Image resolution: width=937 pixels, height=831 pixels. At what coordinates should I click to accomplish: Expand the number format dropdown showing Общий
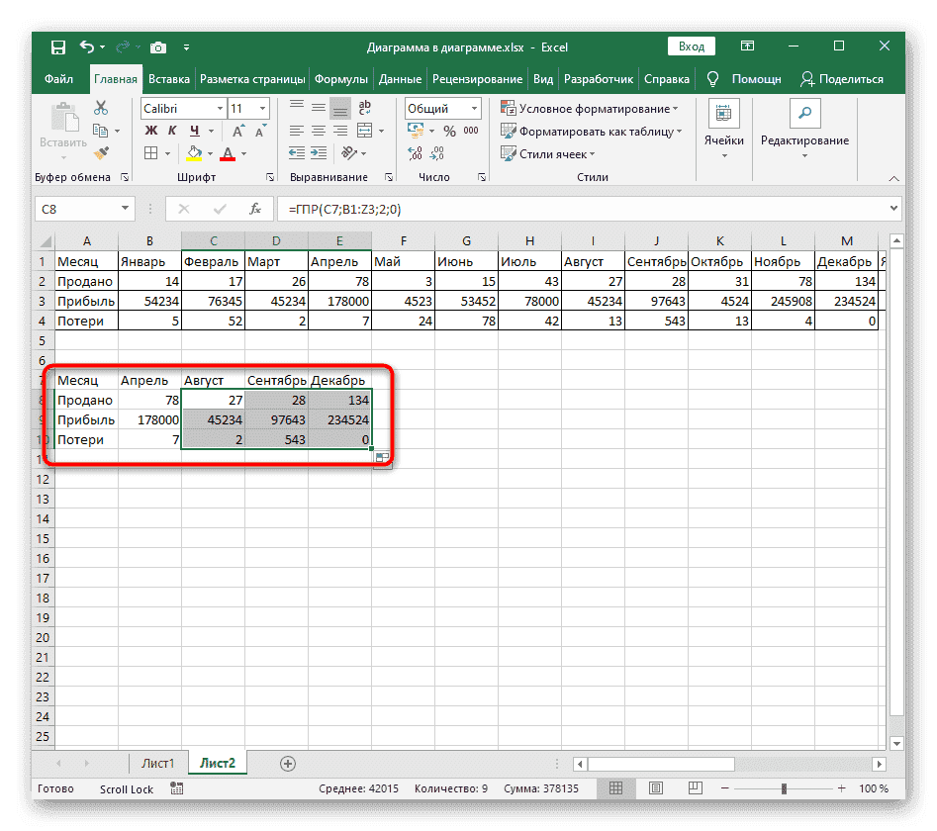(473, 109)
